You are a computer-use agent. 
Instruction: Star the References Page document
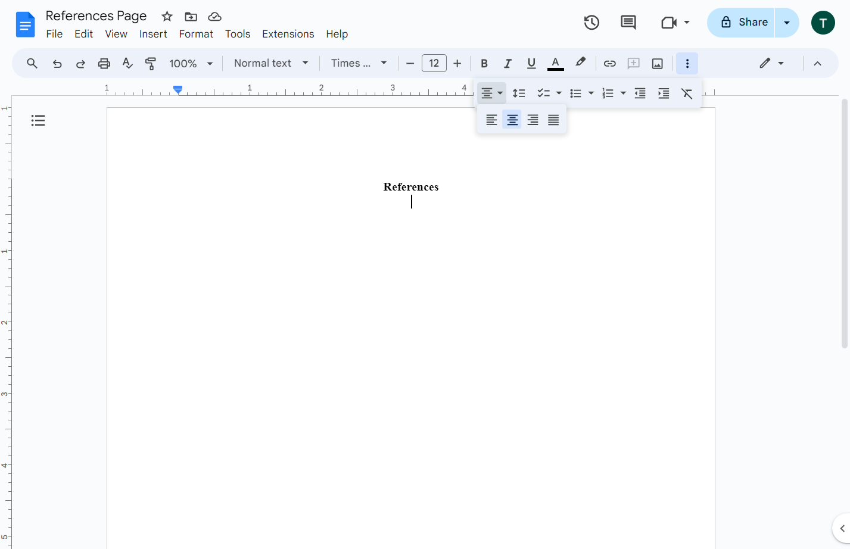pos(167,17)
